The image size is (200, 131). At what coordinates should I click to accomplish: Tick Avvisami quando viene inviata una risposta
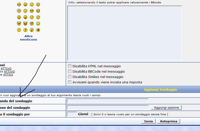coord(70,82)
